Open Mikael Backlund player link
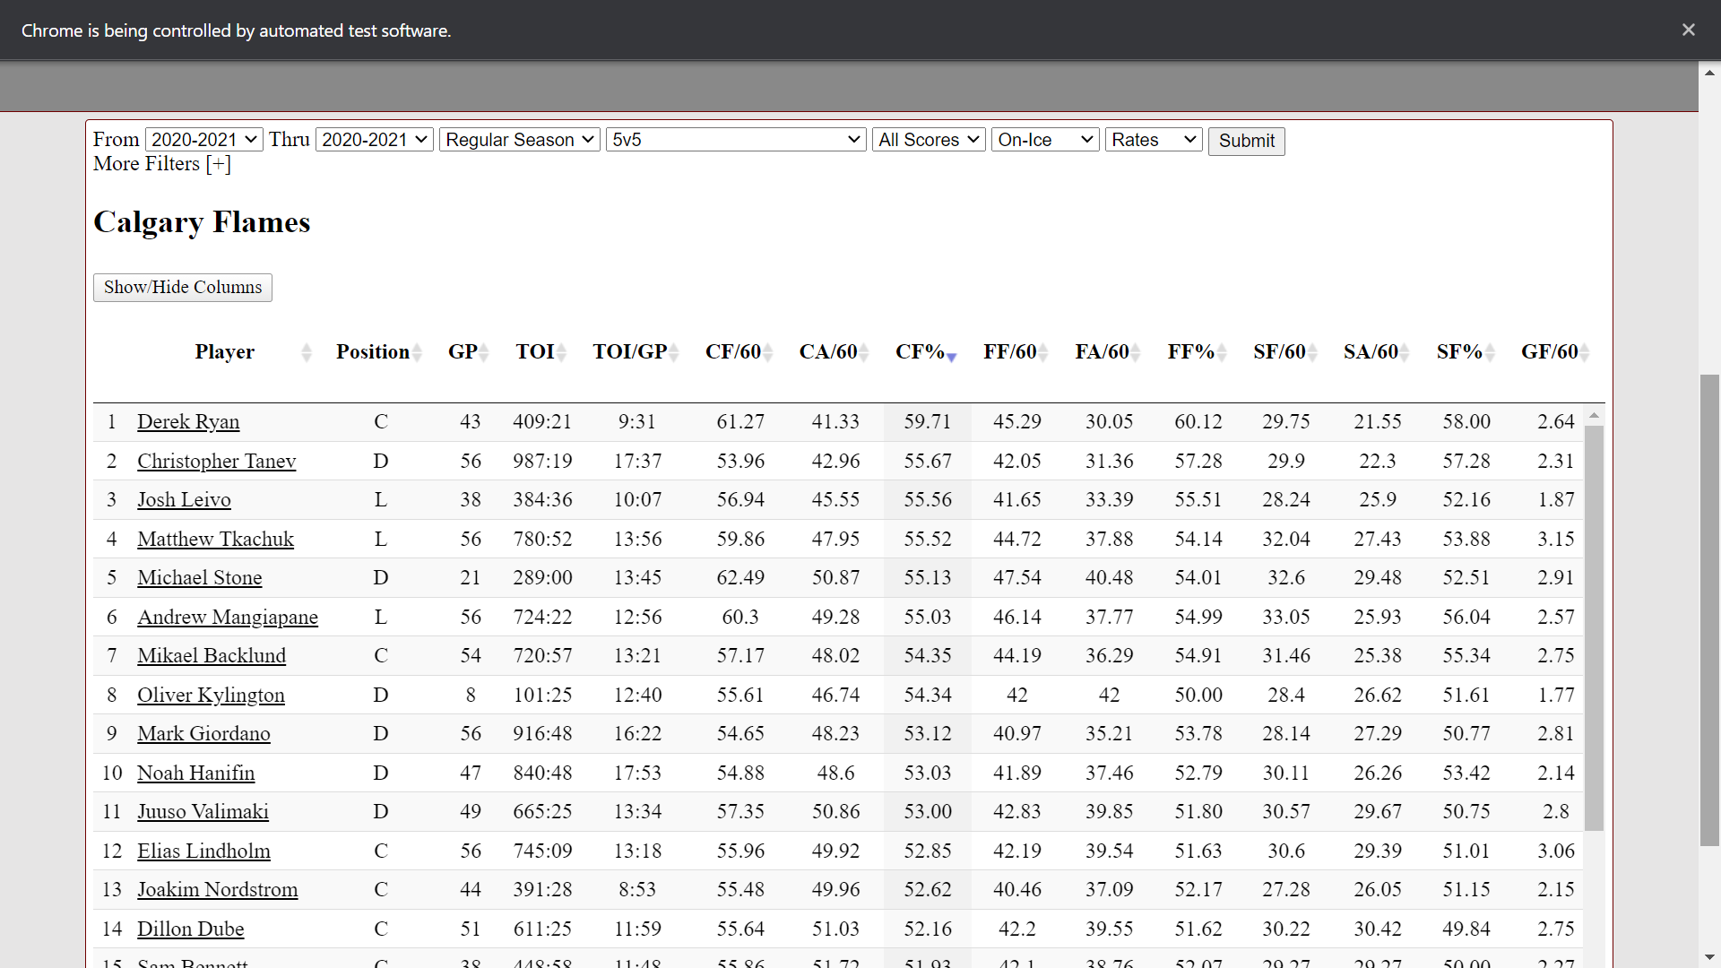The height and width of the screenshot is (968, 1721). coord(212,656)
